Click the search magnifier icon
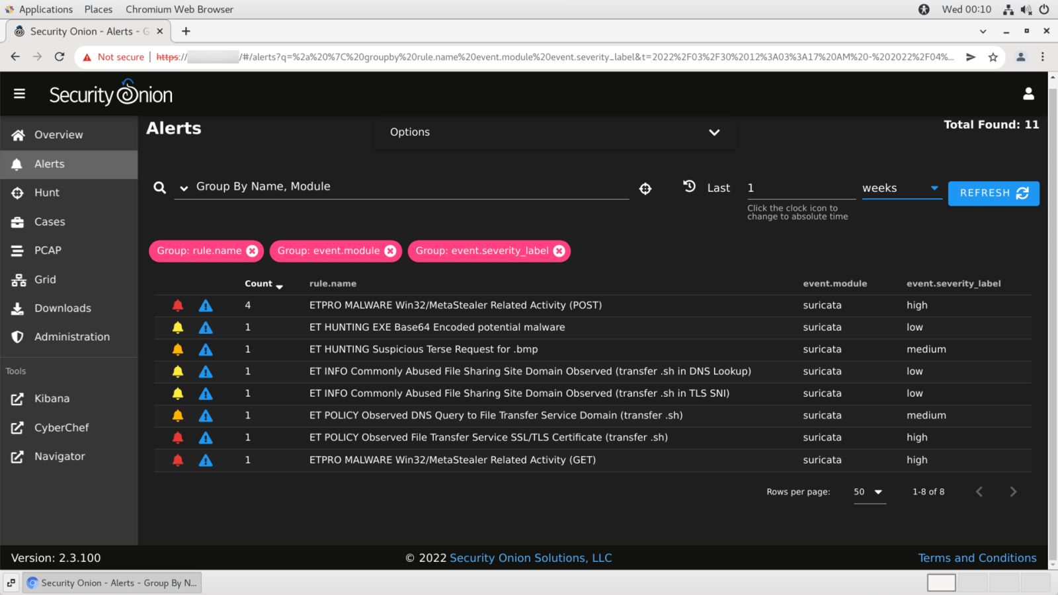This screenshot has height=595, width=1058. 159,188
